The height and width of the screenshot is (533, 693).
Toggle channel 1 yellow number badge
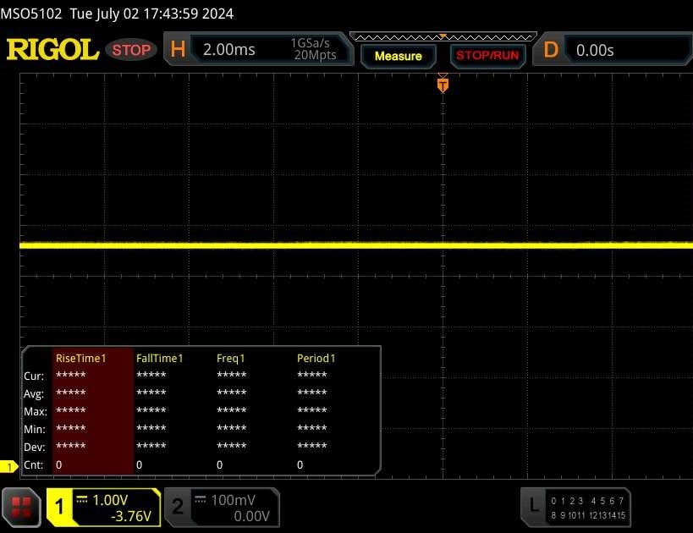pos(59,507)
